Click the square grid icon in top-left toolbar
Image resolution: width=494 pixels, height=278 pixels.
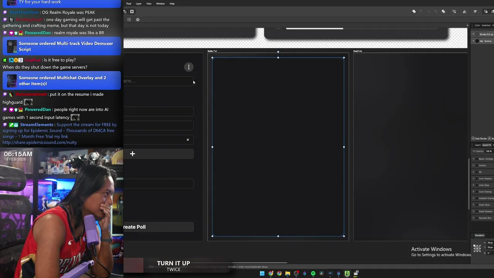tap(132, 12)
